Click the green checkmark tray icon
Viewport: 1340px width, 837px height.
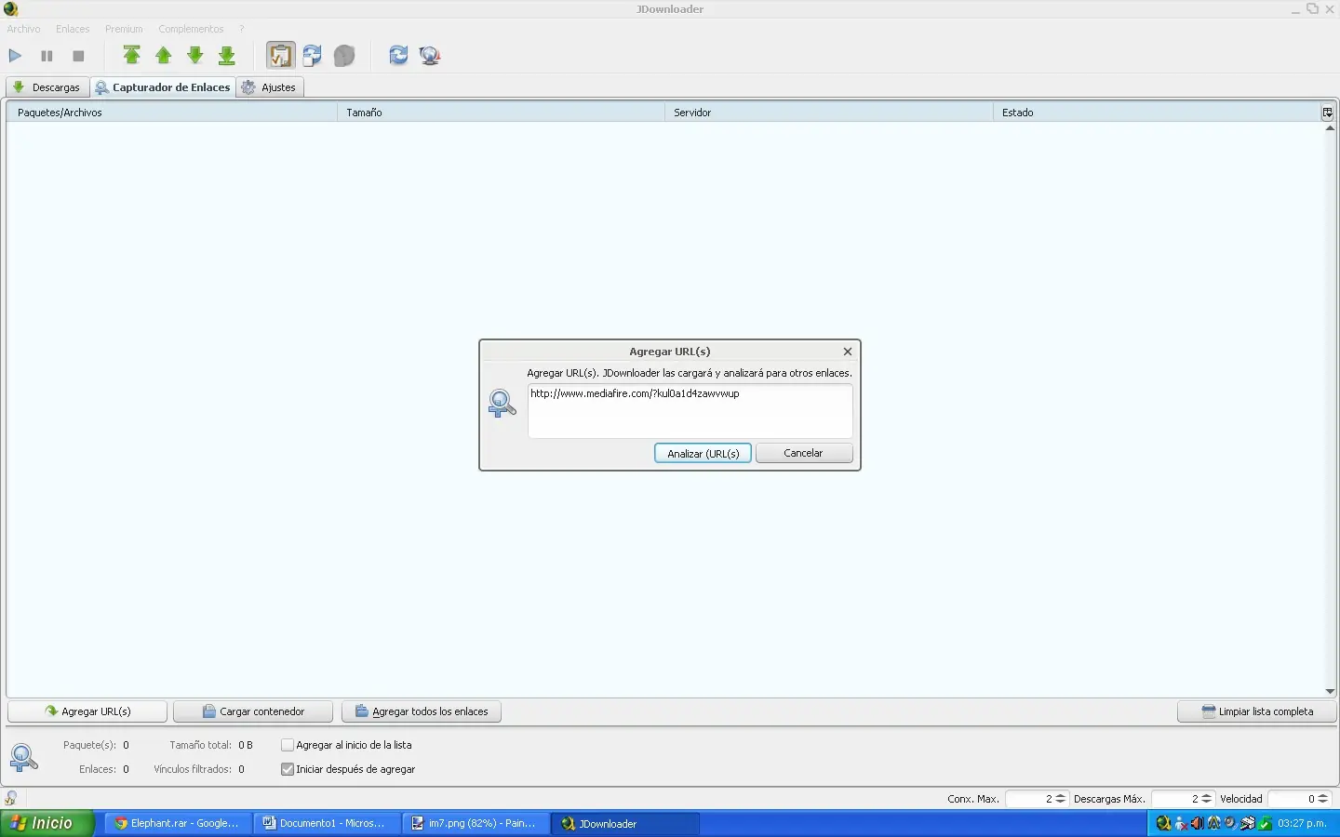1265,823
